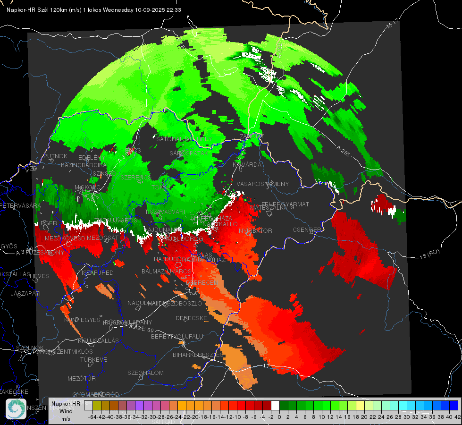The width and height of the screenshot is (462, 425).
Task: Click the SZOLNOK label
Action: (30, 348)
